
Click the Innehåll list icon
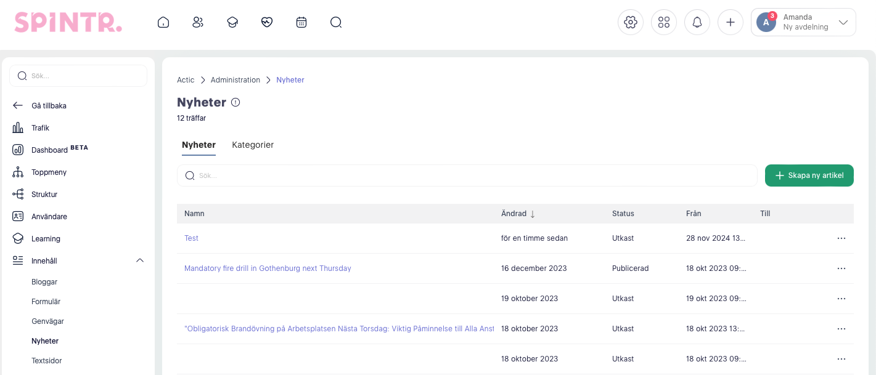18,260
